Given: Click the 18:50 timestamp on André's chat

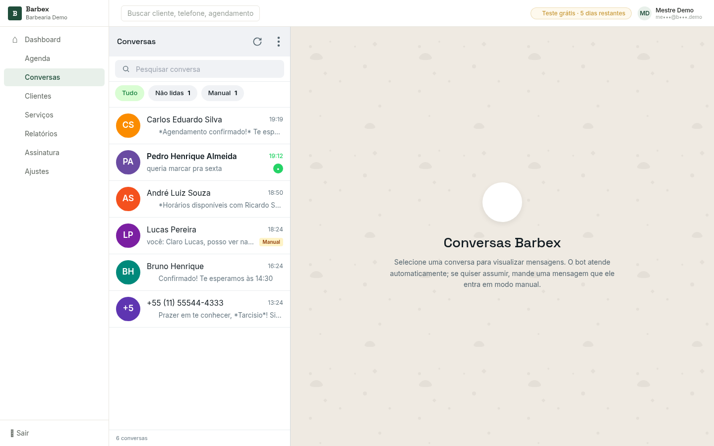Looking at the screenshot, I should 276,193.
